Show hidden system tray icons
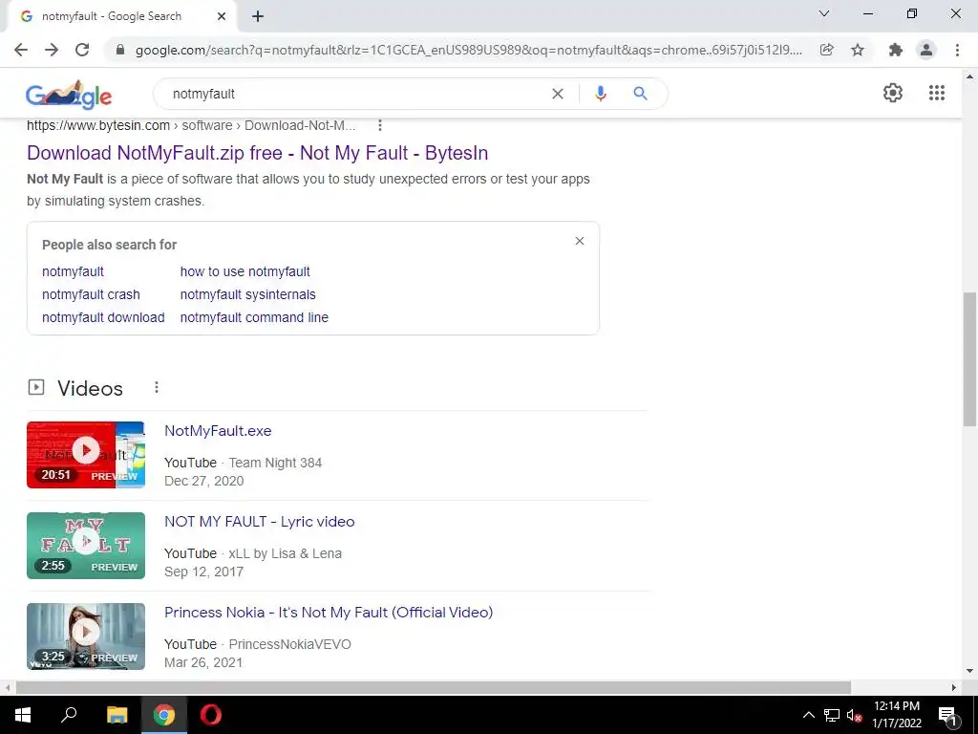 tap(808, 715)
